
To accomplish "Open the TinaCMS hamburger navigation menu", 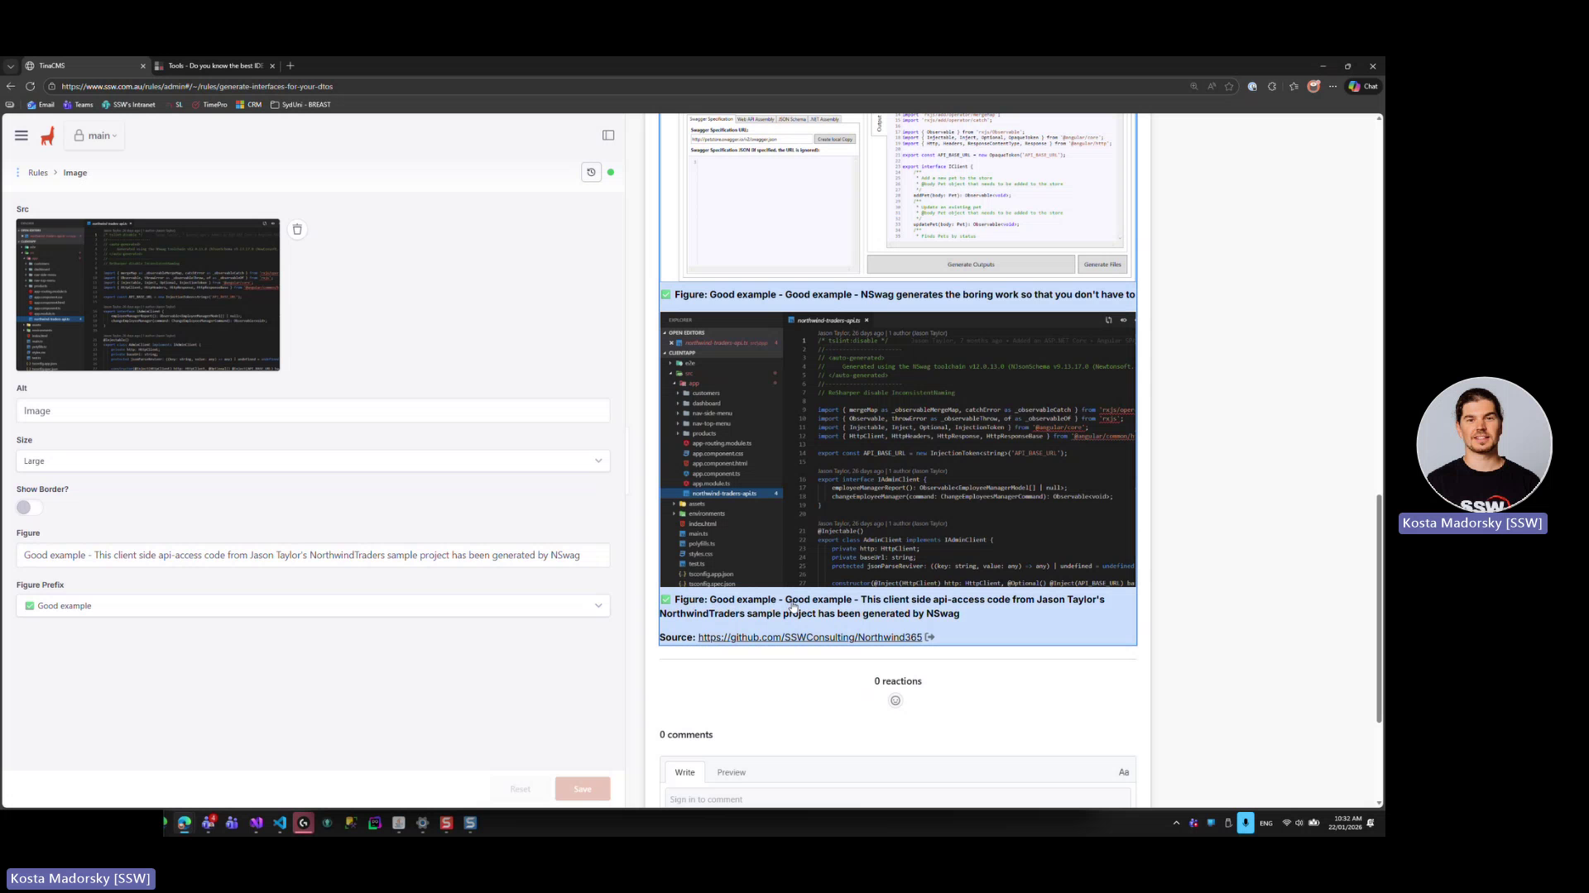I will tap(21, 135).
